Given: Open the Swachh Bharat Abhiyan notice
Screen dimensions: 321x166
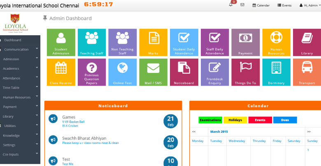Looking at the screenshot, I should tap(84, 139).
